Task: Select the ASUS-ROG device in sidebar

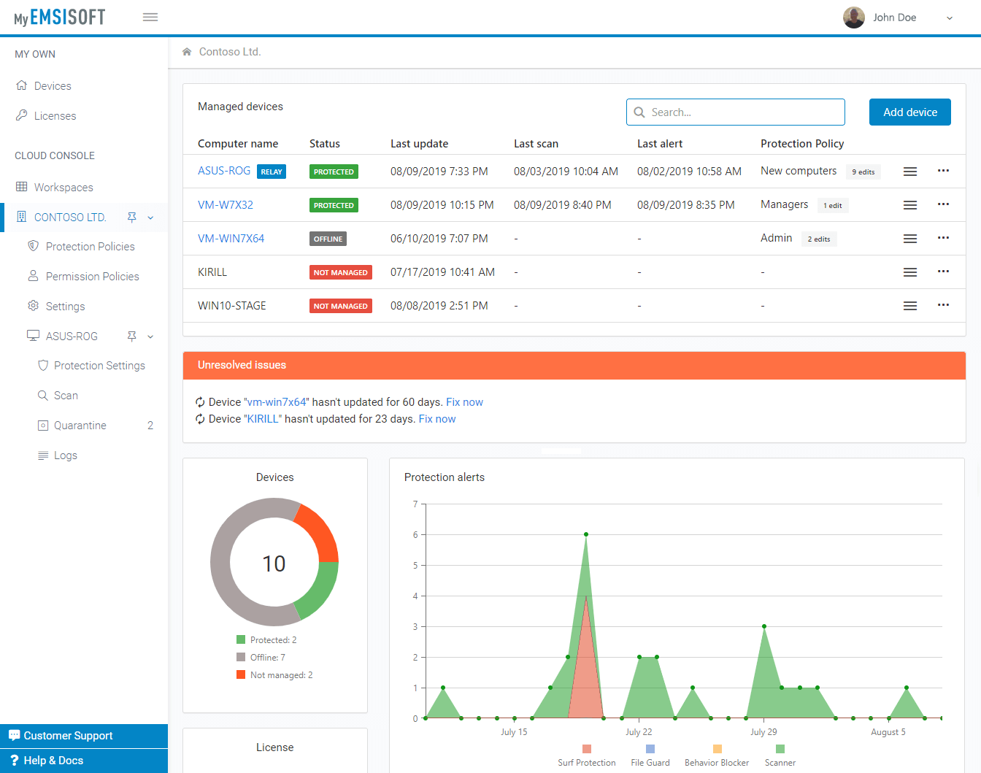Action: tap(72, 336)
